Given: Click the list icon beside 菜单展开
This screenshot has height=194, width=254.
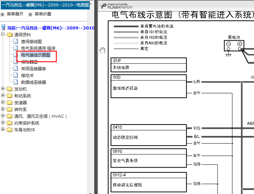Looking at the screenshot, I should [x=2, y=14].
